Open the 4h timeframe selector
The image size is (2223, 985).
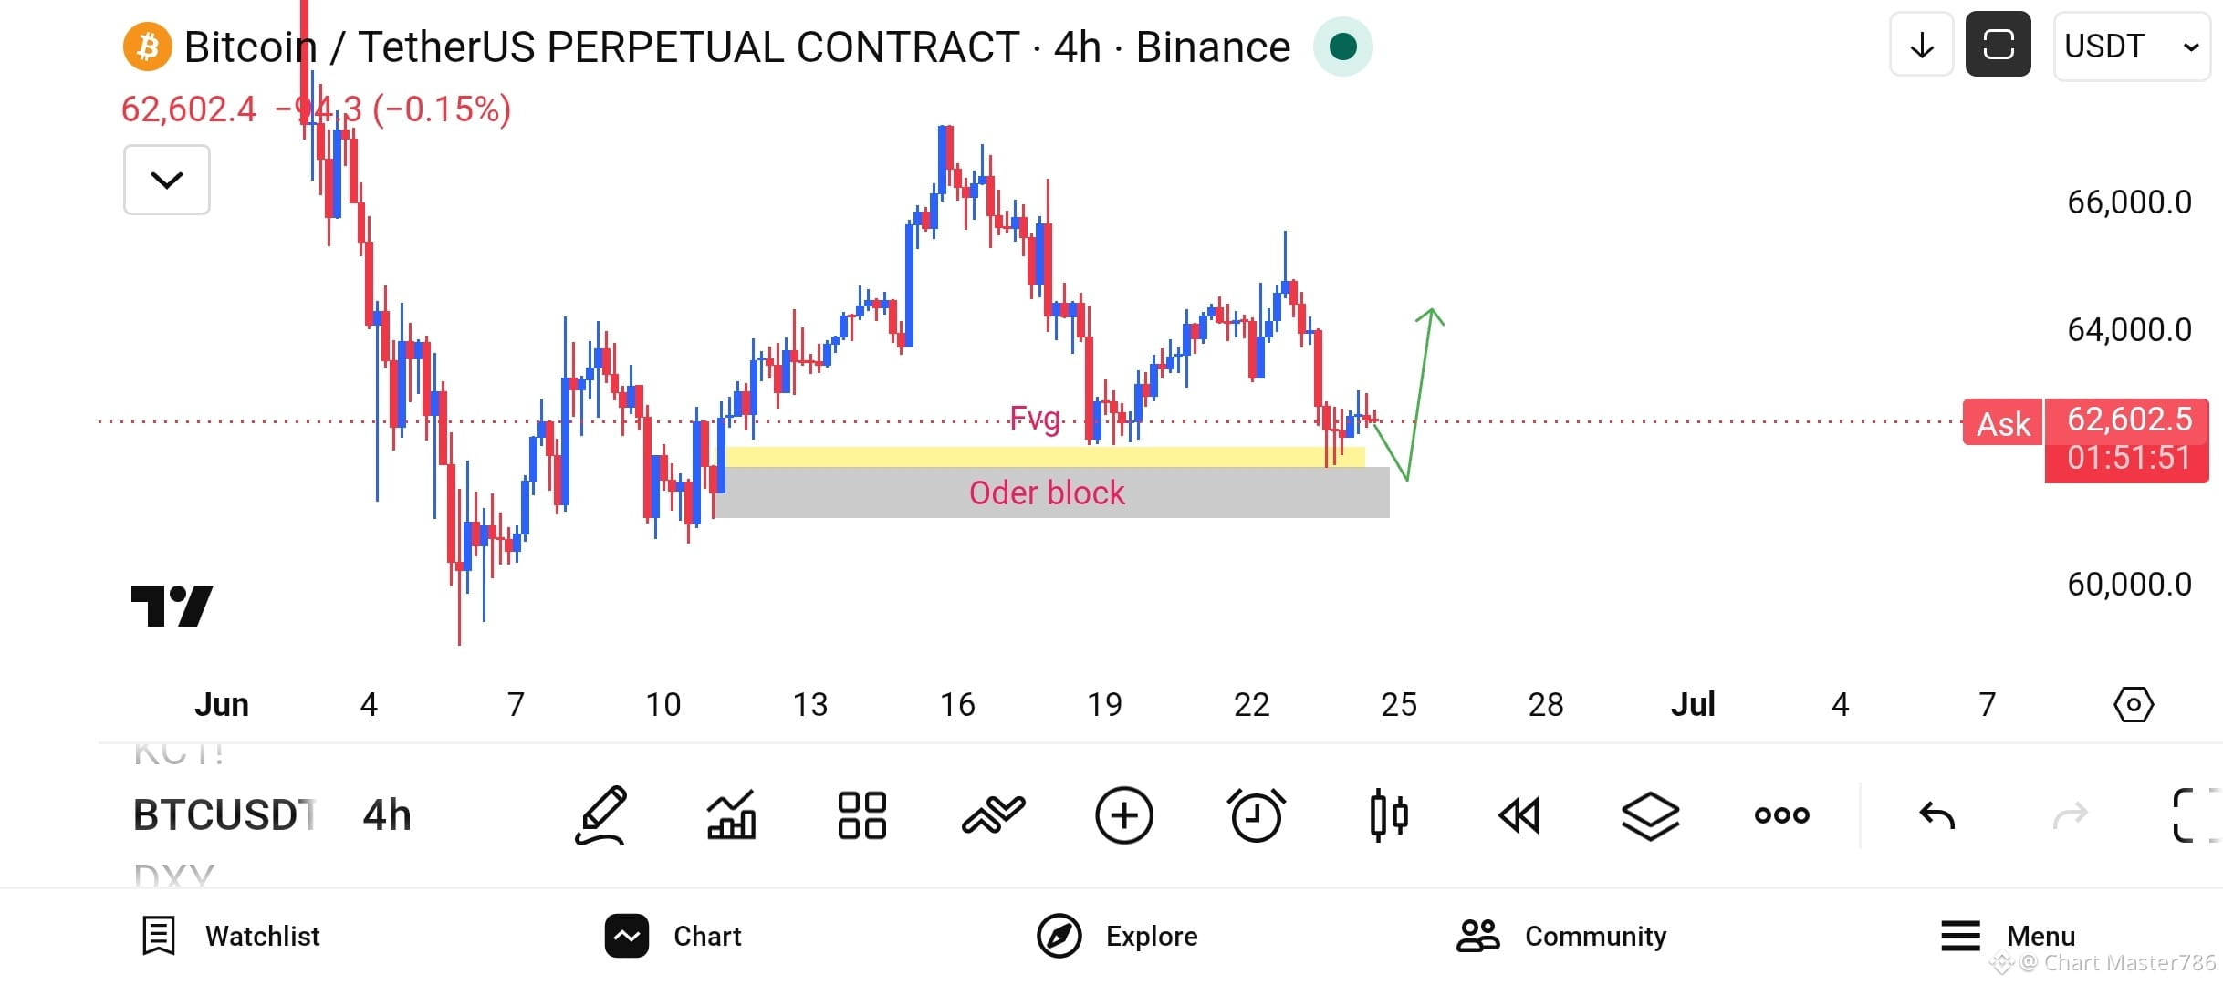pos(387,814)
